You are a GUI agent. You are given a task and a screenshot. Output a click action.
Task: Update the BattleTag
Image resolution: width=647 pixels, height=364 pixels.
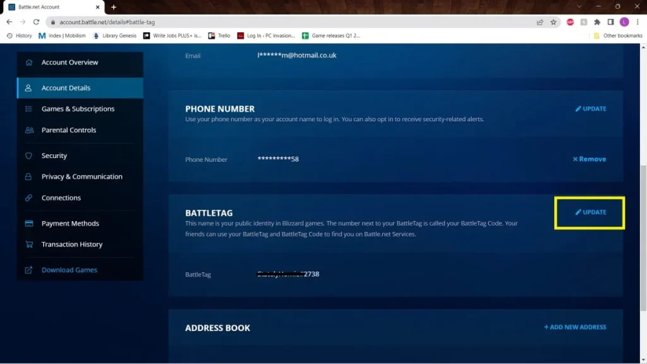coord(591,212)
